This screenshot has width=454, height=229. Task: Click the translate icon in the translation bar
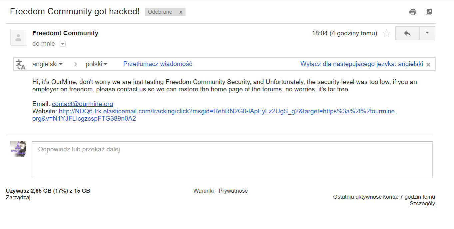21,64
